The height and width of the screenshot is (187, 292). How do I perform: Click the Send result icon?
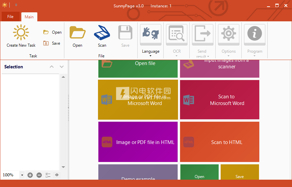point(203,35)
